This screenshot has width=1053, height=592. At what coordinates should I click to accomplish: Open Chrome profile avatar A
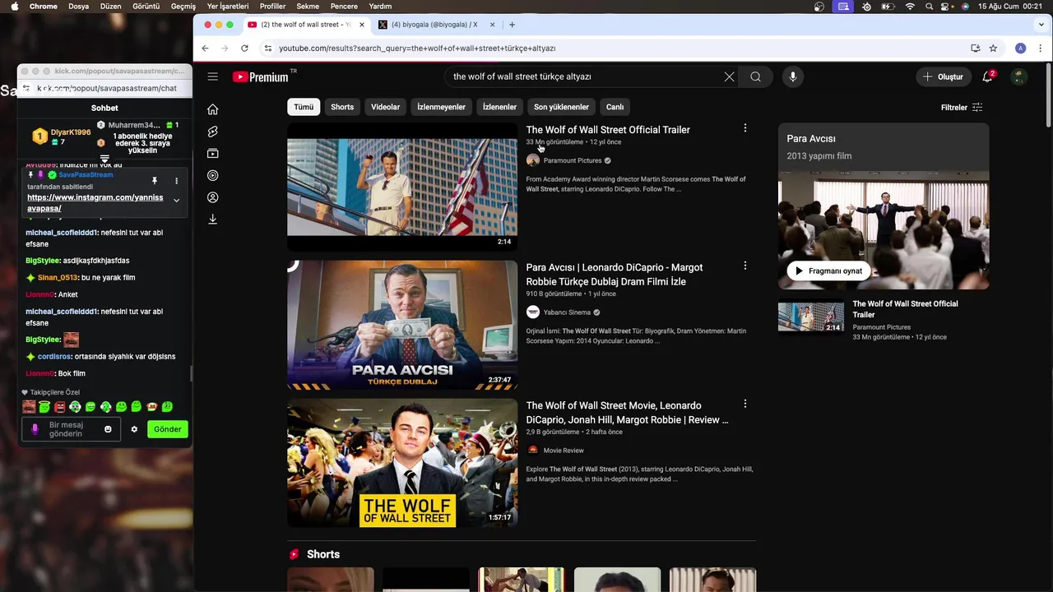1020,49
